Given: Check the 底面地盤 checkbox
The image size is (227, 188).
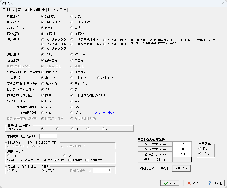Looking at the screenshot, I should tap(87, 160).
